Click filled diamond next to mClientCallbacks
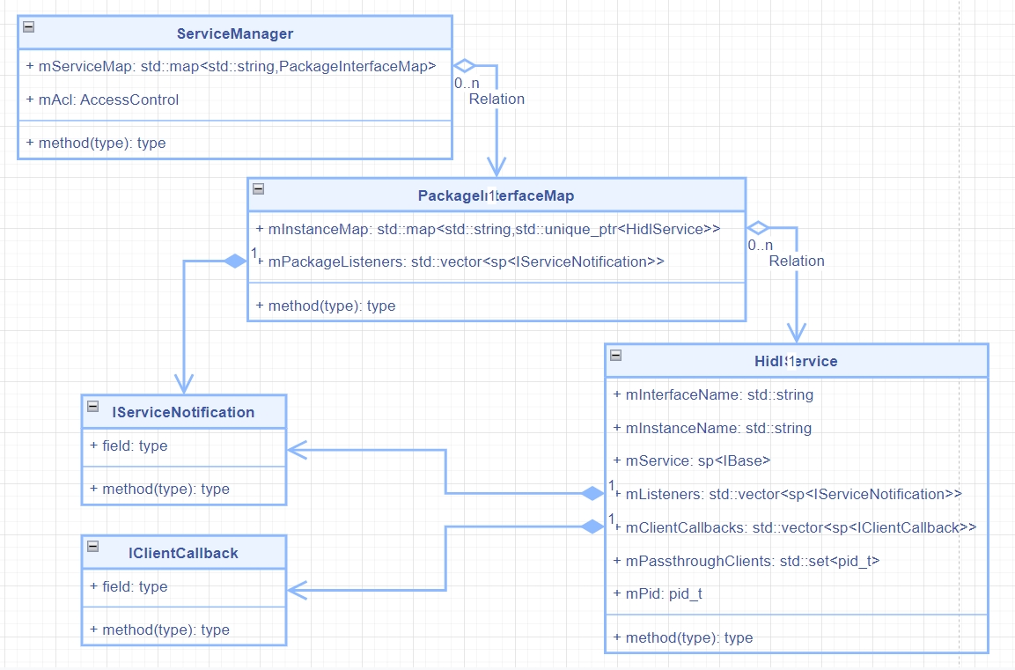 pyautogui.click(x=592, y=526)
